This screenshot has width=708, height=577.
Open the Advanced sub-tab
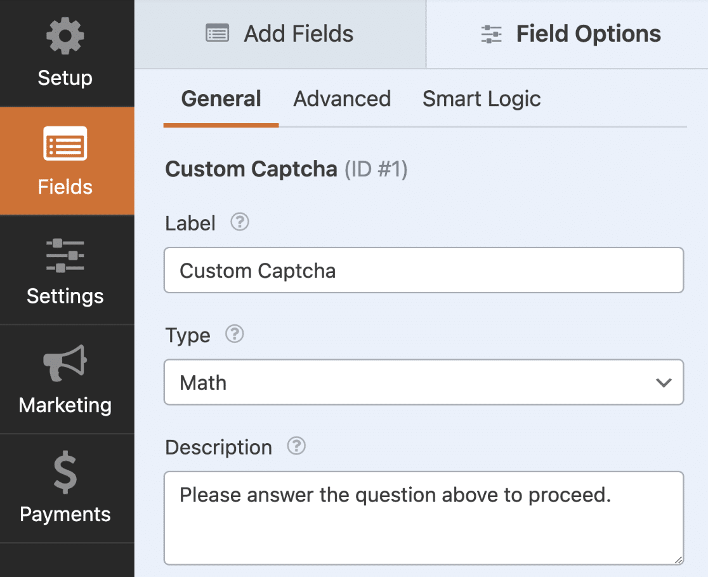click(342, 99)
